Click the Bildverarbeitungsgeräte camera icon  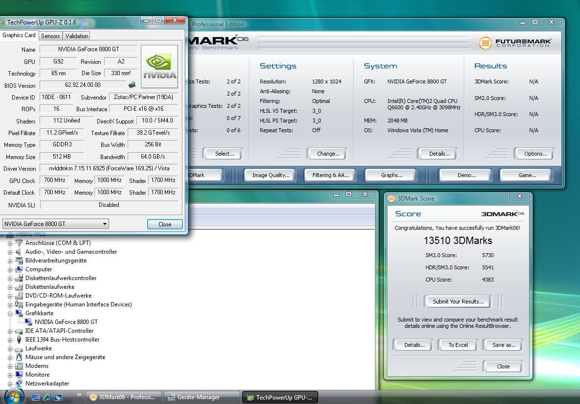point(19,261)
